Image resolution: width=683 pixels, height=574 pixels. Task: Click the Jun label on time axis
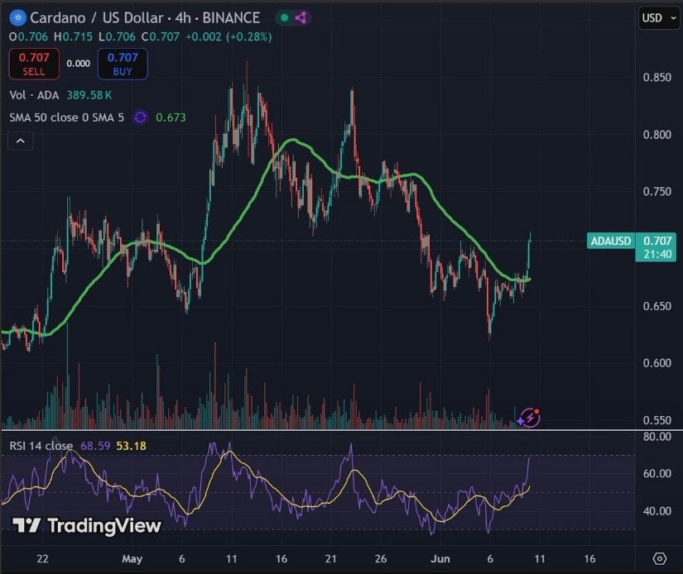tap(440, 559)
